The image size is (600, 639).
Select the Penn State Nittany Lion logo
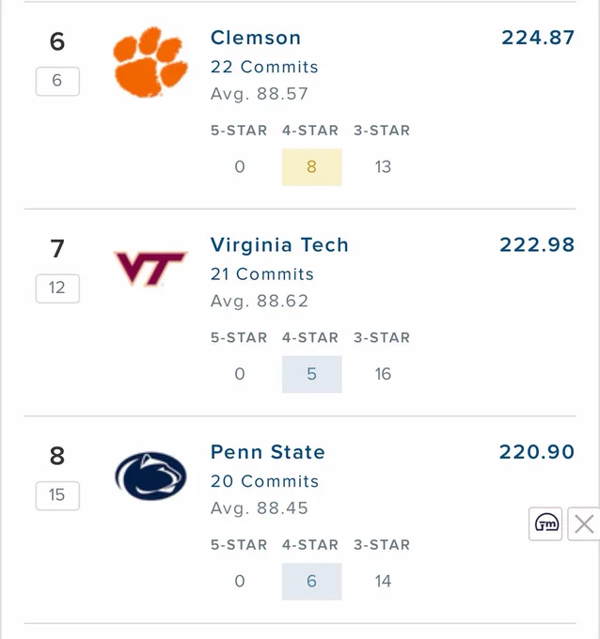pos(150,476)
